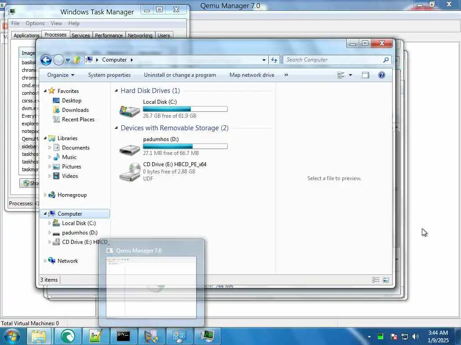Screen dimensions: 461x345
Task: Open the View menu in Task Manager
Action: click(56, 23)
